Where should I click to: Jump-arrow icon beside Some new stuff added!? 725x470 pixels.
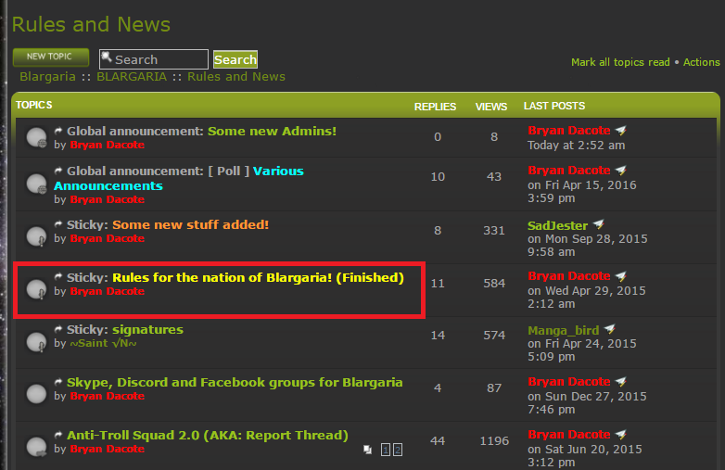pyautogui.click(x=58, y=224)
